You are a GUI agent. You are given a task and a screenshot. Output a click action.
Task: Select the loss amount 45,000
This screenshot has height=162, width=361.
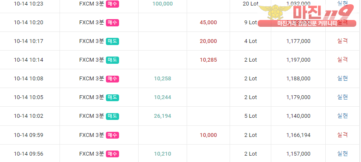[x=208, y=23]
